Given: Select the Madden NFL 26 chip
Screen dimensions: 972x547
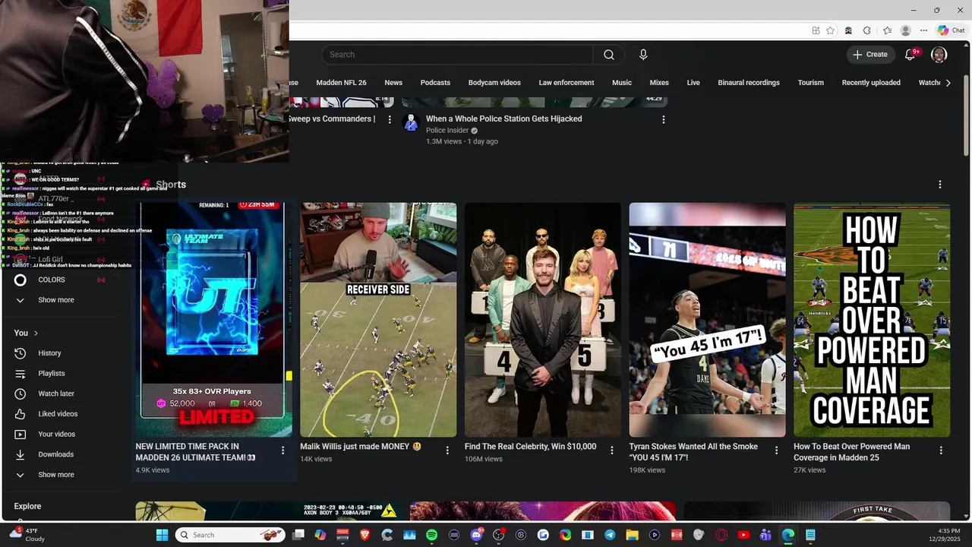Looking at the screenshot, I should [x=341, y=83].
